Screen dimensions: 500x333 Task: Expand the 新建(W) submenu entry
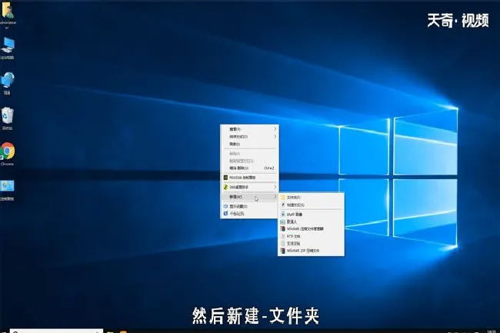coord(249,197)
